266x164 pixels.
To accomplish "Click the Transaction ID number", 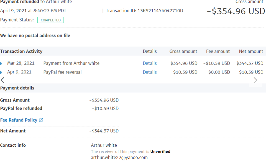I will 160,11.
